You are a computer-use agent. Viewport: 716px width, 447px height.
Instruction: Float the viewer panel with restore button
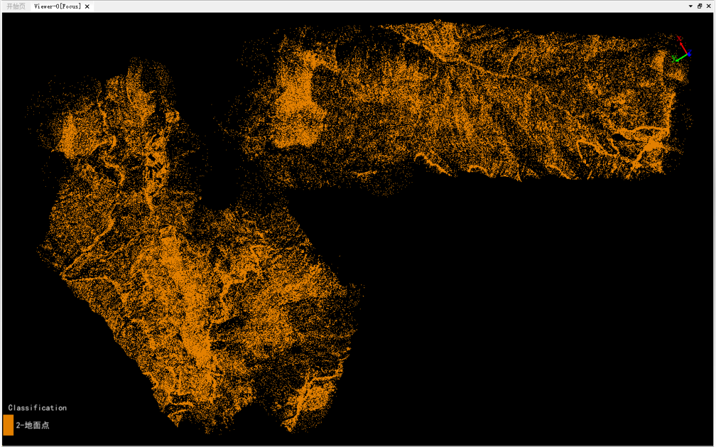pyautogui.click(x=699, y=7)
